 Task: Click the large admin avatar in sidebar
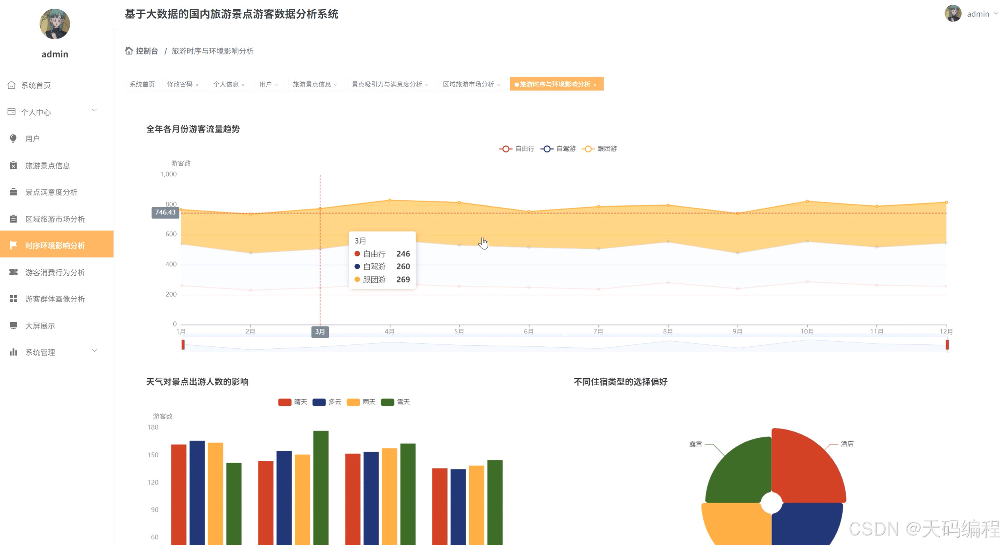point(55,24)
